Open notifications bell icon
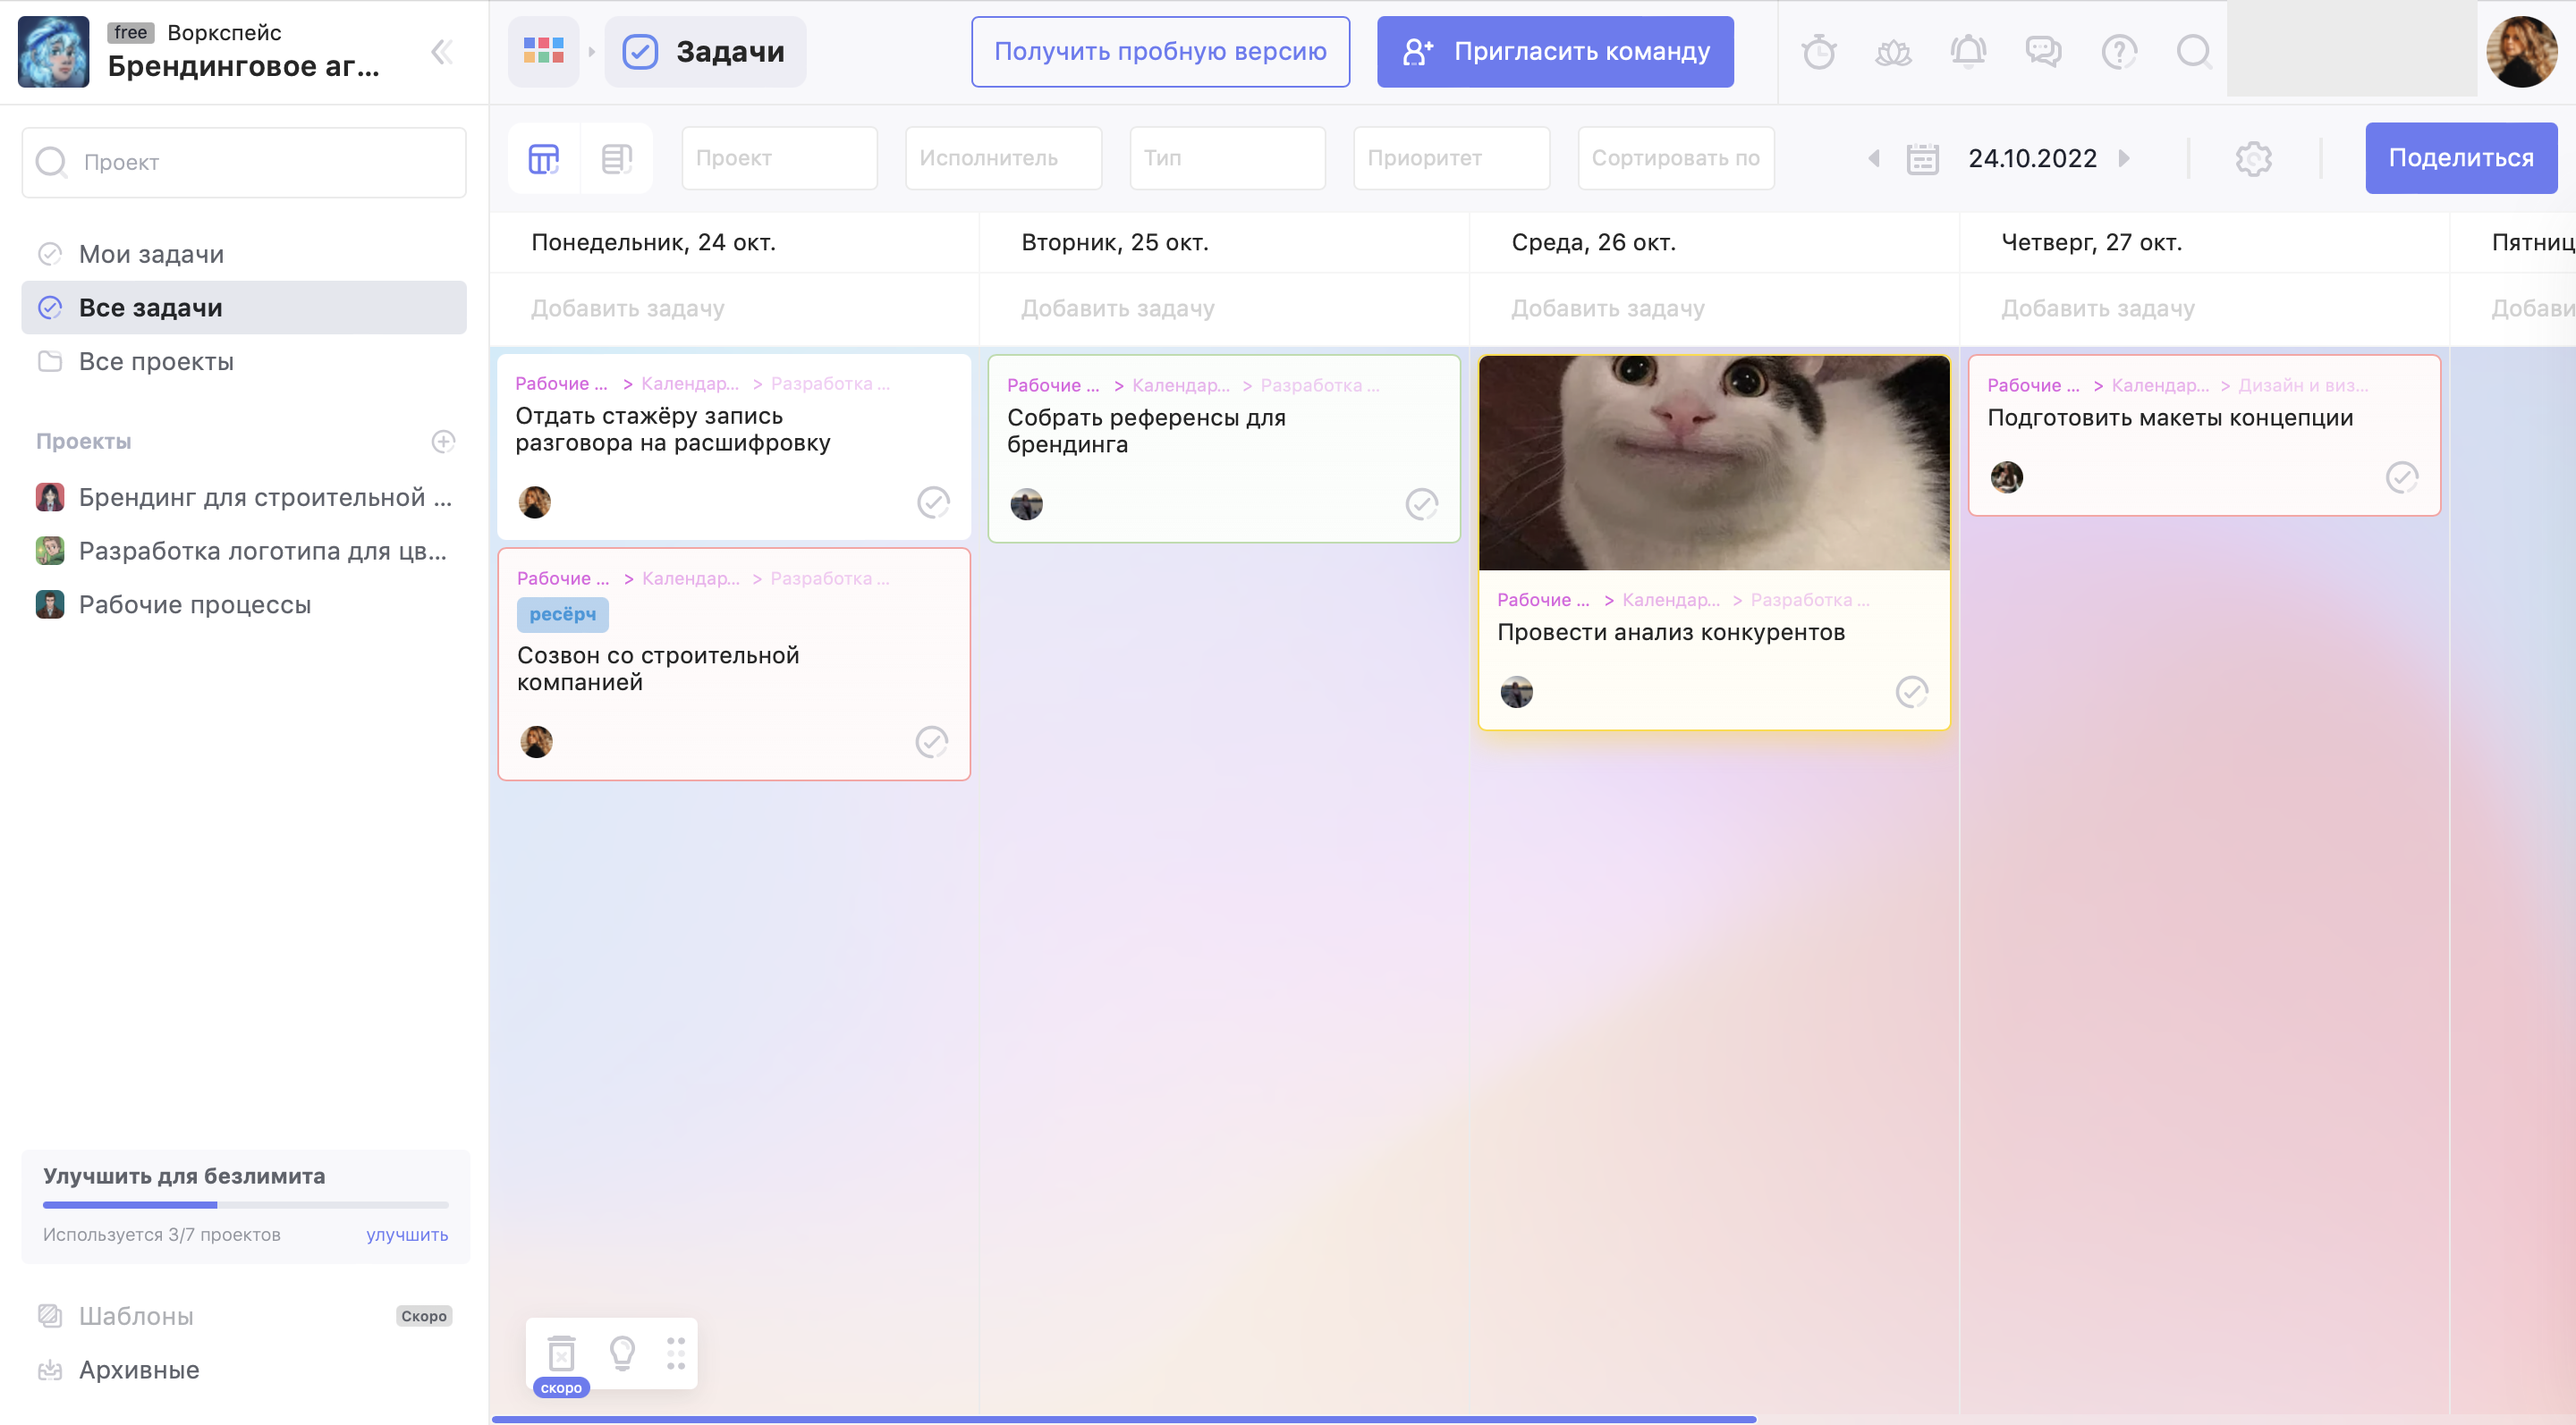Viewport: 2576px width, 1425px height. pyautogui.click(x=1968, y=52)
